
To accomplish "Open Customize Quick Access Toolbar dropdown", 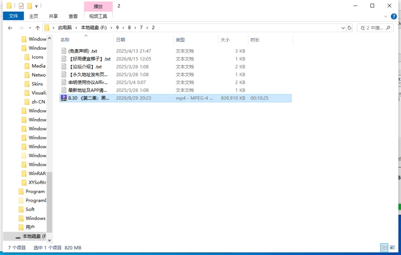I will click(x=36, y=6).
